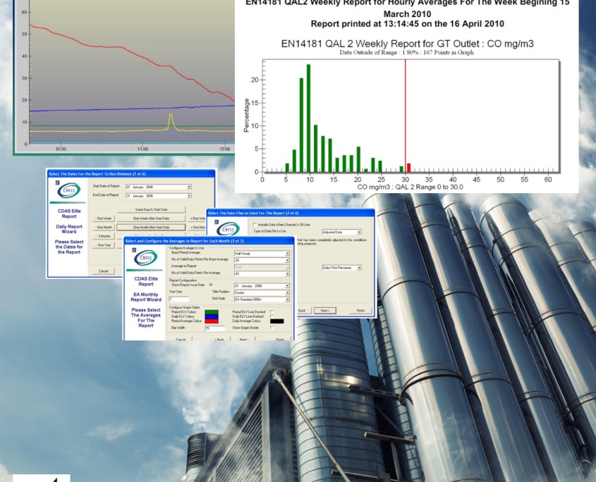Viewport: 596px width, 482px height.
Task: Toggle the Show Report Issue Date checkbox
Action: coord(211,285)
